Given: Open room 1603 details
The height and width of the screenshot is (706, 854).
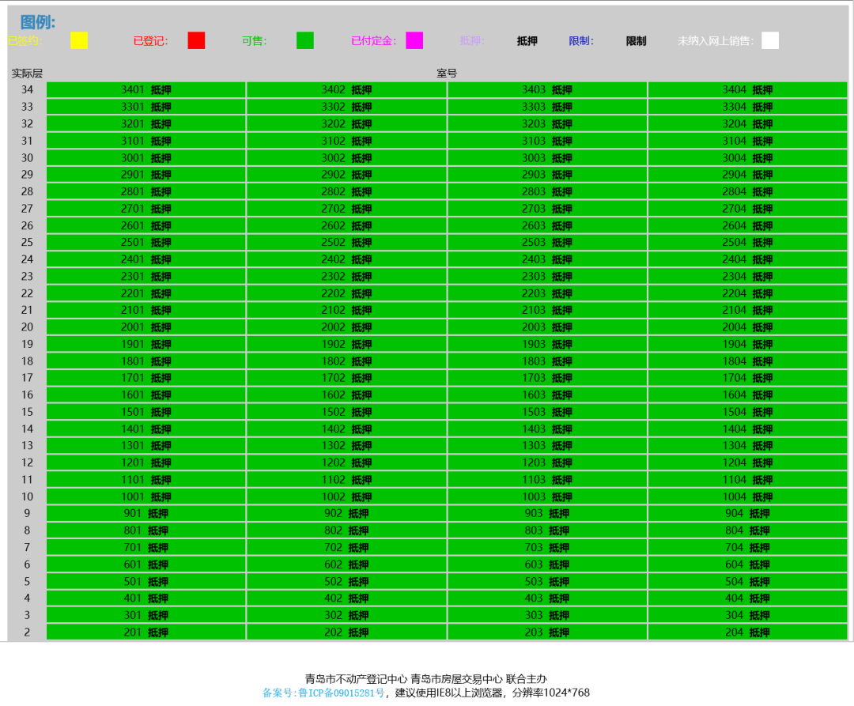Looking at the screenshot, I should point(547,395).
